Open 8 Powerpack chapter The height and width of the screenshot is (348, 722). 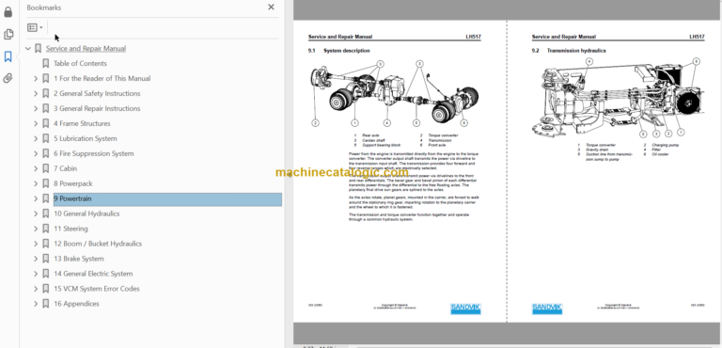(x=72, y=183)
